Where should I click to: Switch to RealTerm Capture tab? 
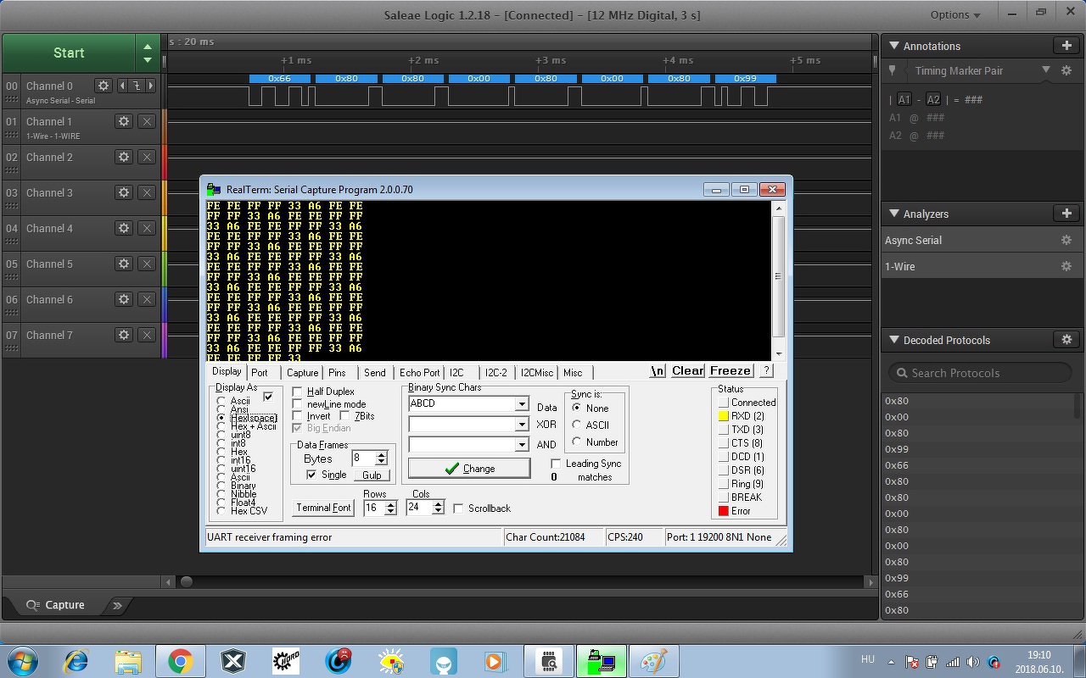pos(302,372)
